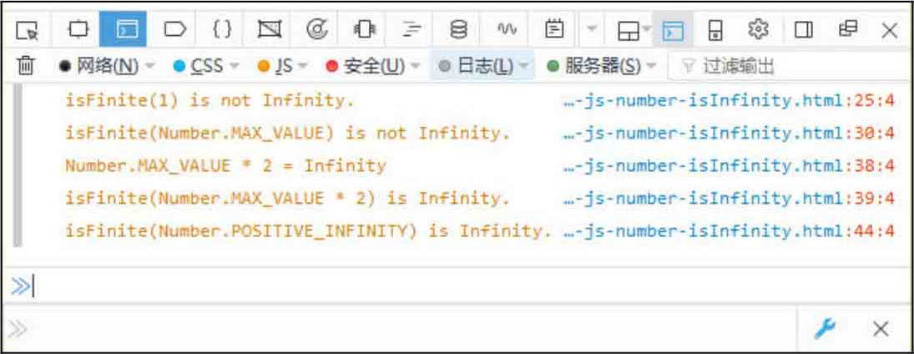Expand the 安全(U) filter dropdown arrow
The width and height of the screenshot is (914, 354).
(415, 66)
